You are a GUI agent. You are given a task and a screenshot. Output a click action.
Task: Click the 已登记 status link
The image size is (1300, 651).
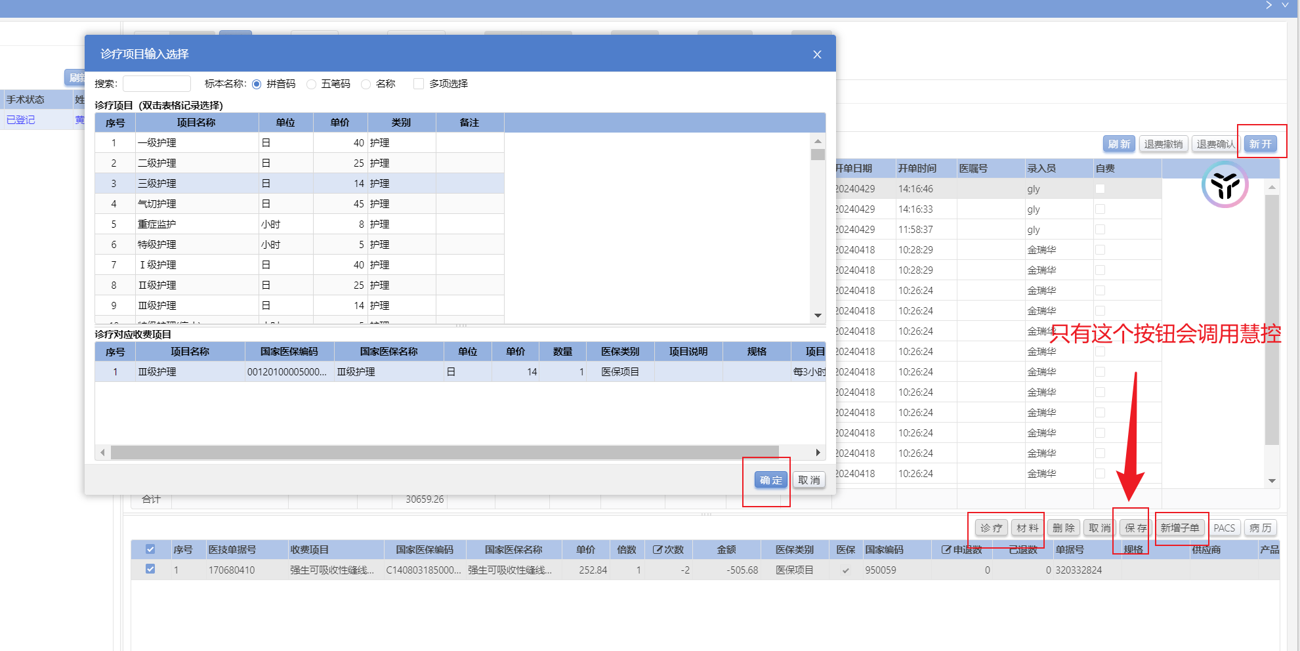20,120
